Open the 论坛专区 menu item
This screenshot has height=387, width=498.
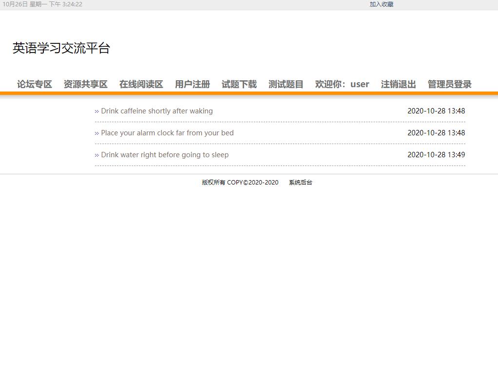[x=34, y=84]
